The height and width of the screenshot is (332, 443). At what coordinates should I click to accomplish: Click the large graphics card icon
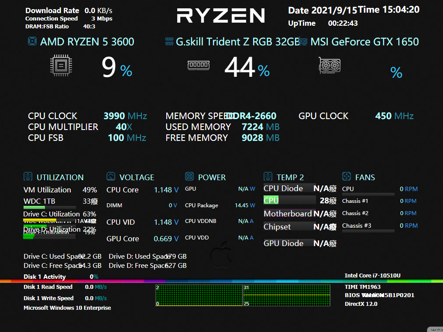330,65
